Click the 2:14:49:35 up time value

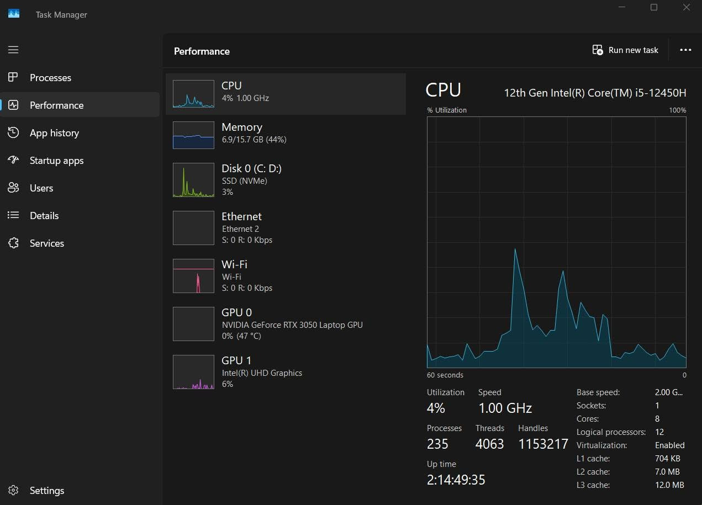point(456,480)
